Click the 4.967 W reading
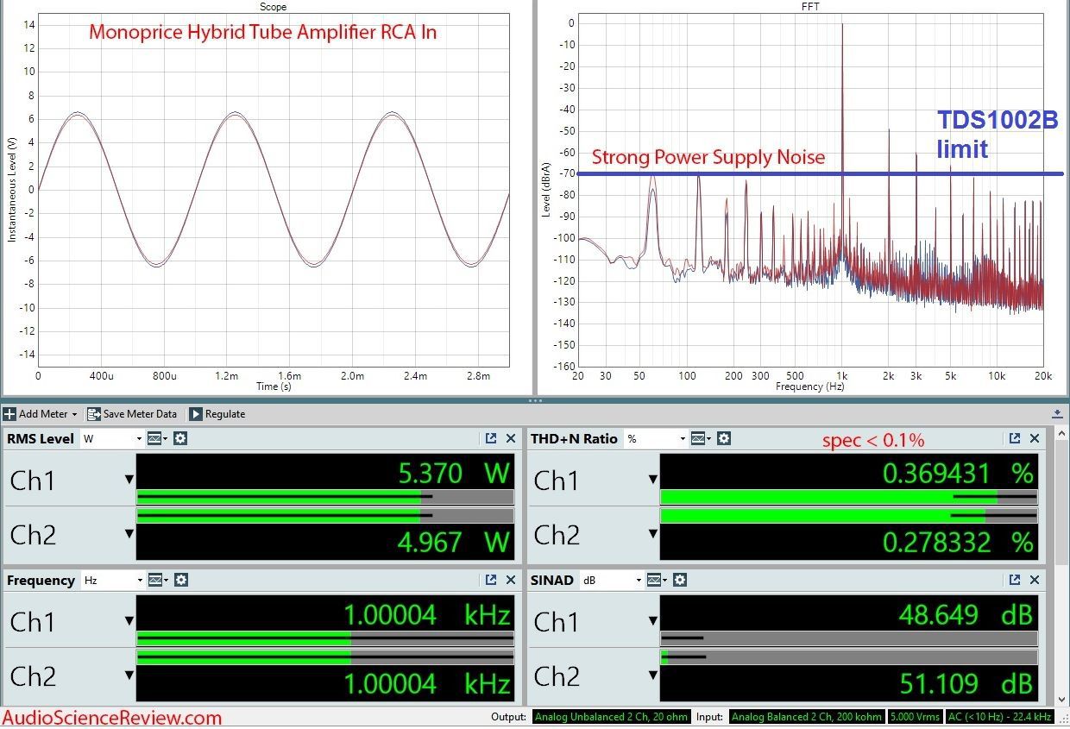This screenshot has width=1070, height=729. coord(455,542)
